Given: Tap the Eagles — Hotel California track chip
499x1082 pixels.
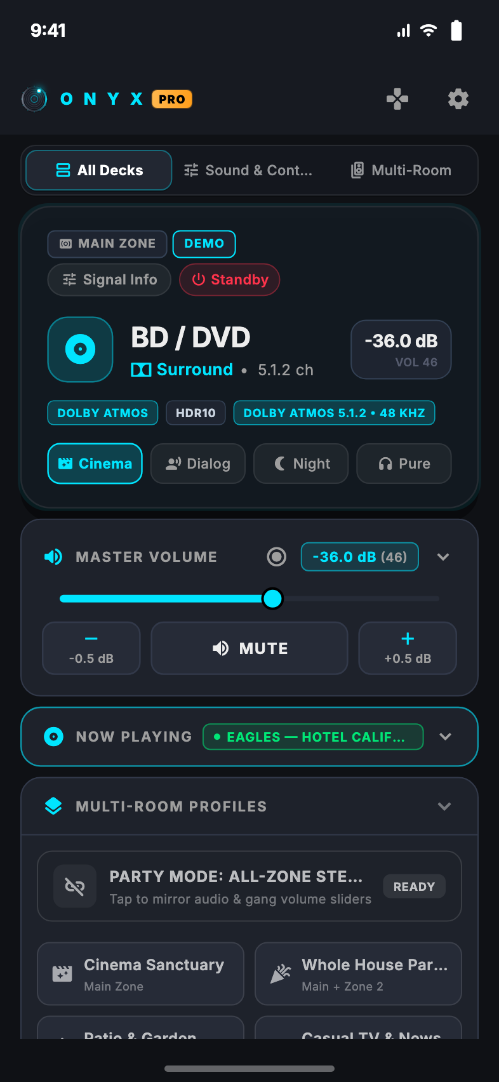Looking at the screenshot, I should click(x=313, y=737).
